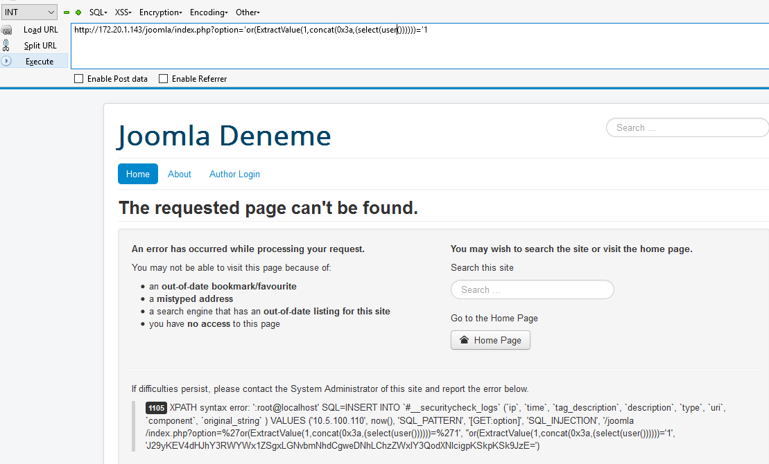
Task: Click the Load URL icon
Action: coord(6,30)
